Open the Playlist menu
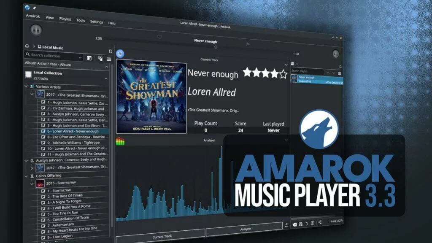 click(x=65, y=19)
